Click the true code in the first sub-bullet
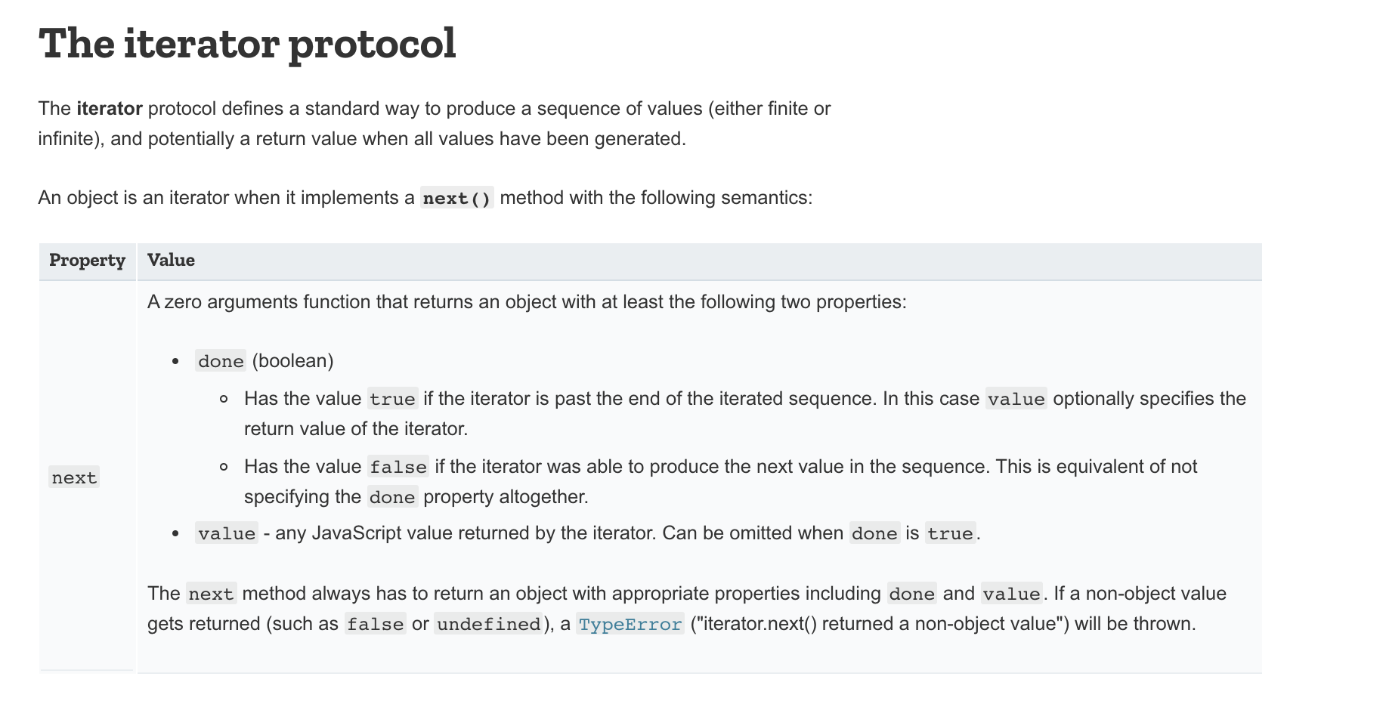This screenshot has height=704, width=1386. click(x=392, y=399)
